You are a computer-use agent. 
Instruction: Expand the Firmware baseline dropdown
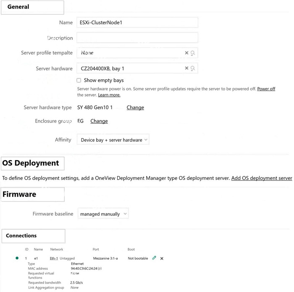103,214
